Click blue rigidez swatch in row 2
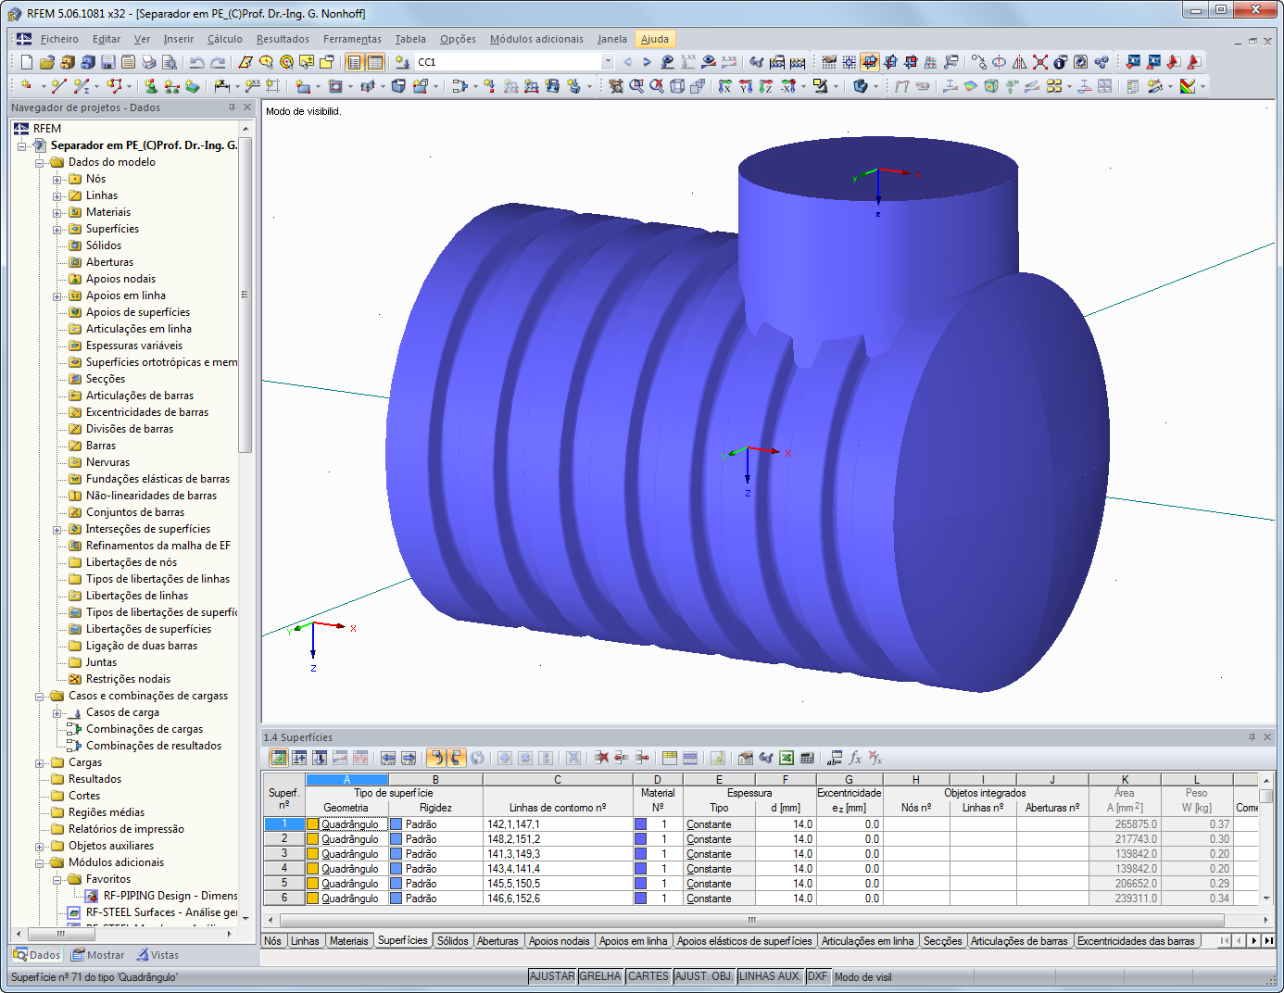Viewport: 1284px width, 993px height. 397,839
